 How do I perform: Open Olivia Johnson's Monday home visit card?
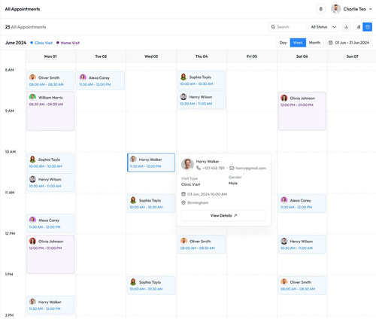click(50, 254)
